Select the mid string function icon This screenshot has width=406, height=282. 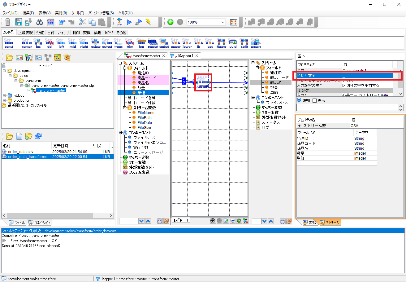72,43
